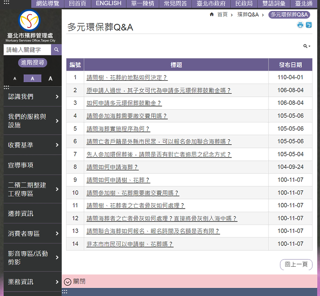The image size is (320, 296).
Task: Select the medium font size A
Action: pyautogui.click(x=32, y=79)
